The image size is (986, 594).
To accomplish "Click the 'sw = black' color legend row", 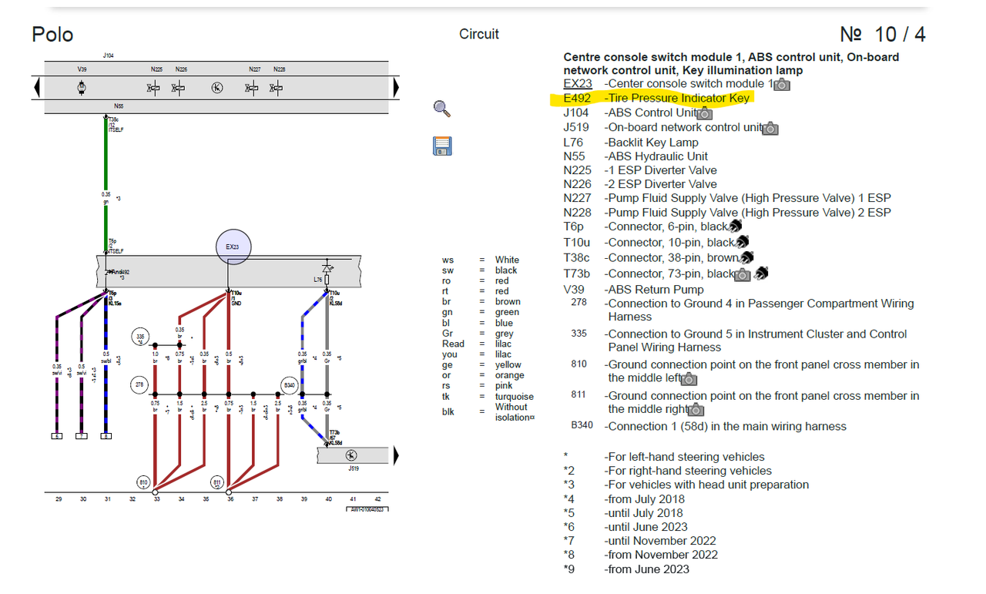I will (480, 270).
